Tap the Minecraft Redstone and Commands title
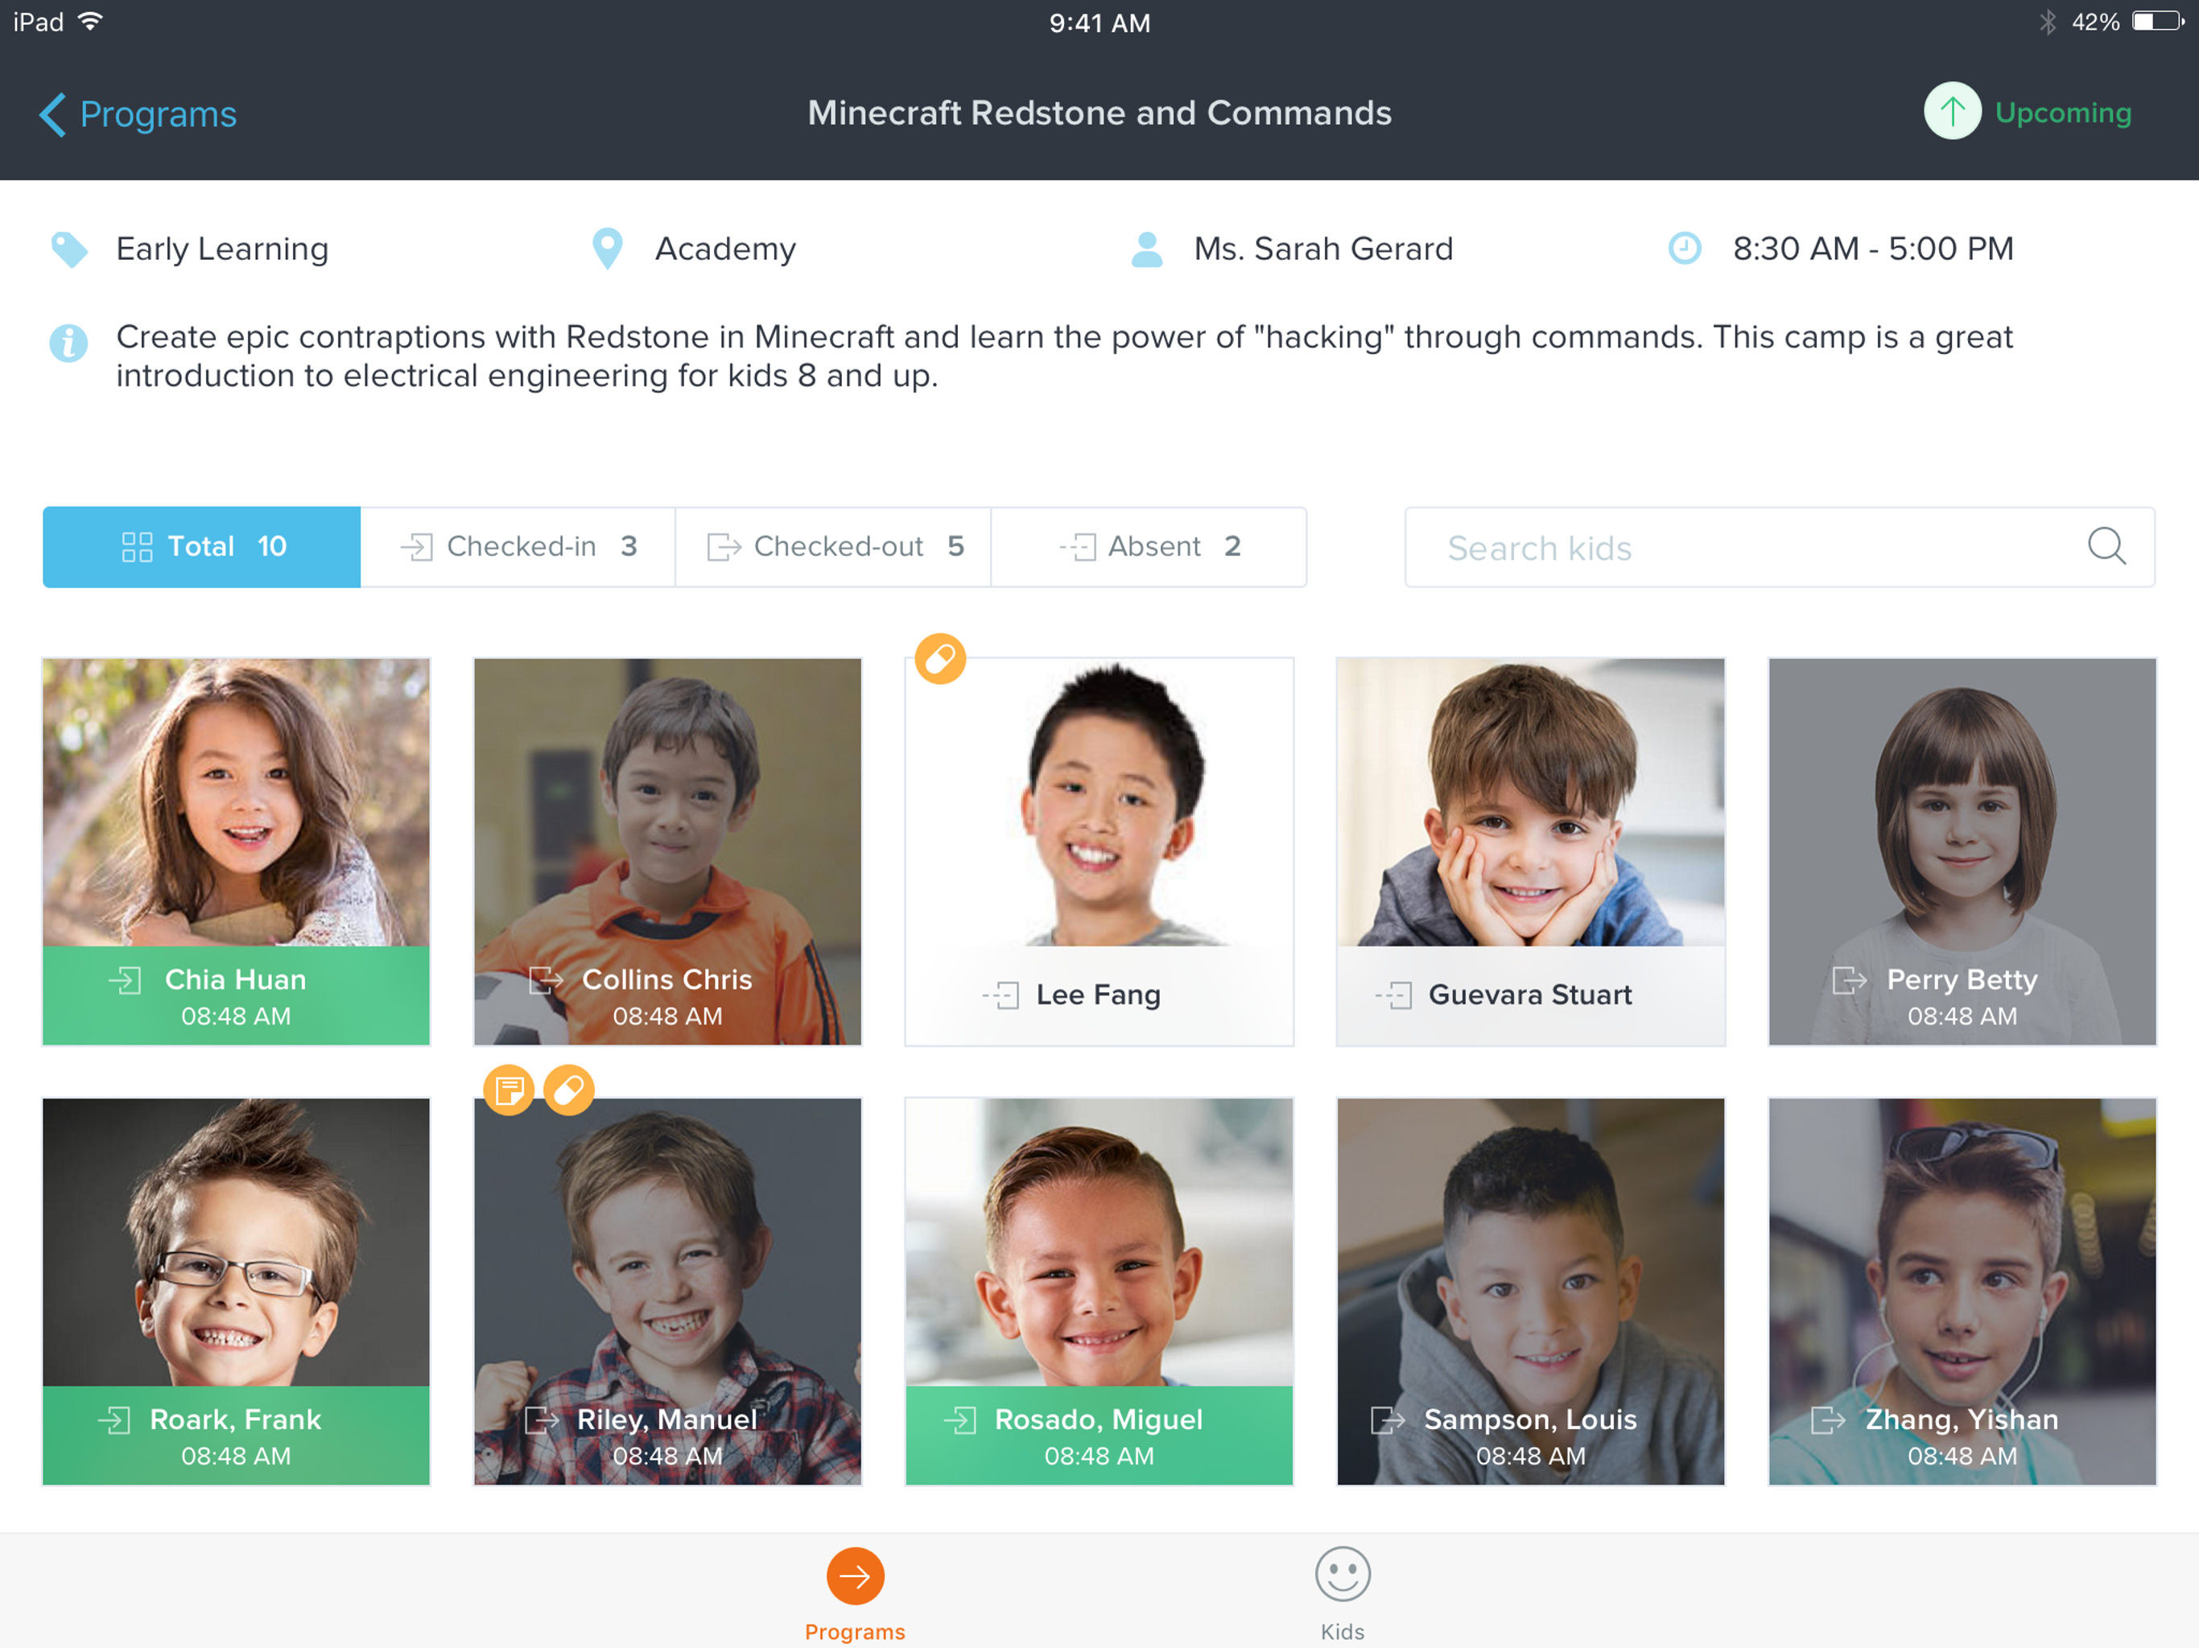This screenshot has width=2199, height=1648. pos(1099,113)
